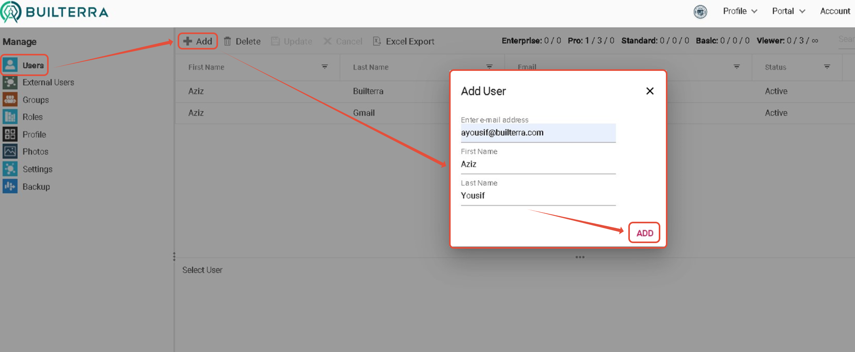Expand the Portal dropdown in header
Image resolution: width=855 pixels, height=352 pixels.
pyautogui.click(x=789, y=11)
